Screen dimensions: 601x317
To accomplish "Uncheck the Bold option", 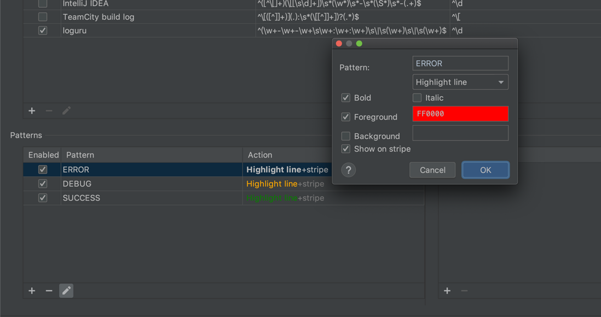I will [346, 98].
